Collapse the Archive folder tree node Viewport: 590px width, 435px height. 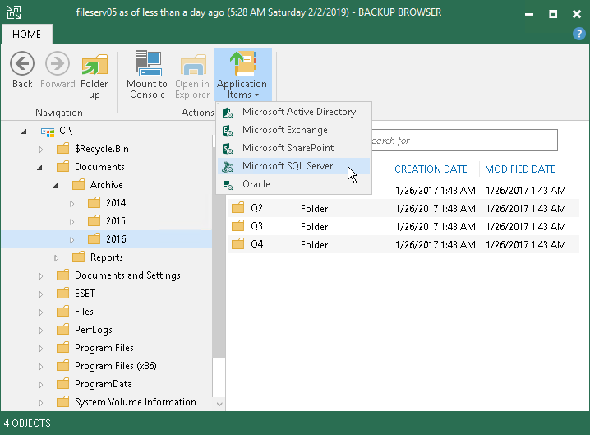pyautogui.click(x=56, y=185)
